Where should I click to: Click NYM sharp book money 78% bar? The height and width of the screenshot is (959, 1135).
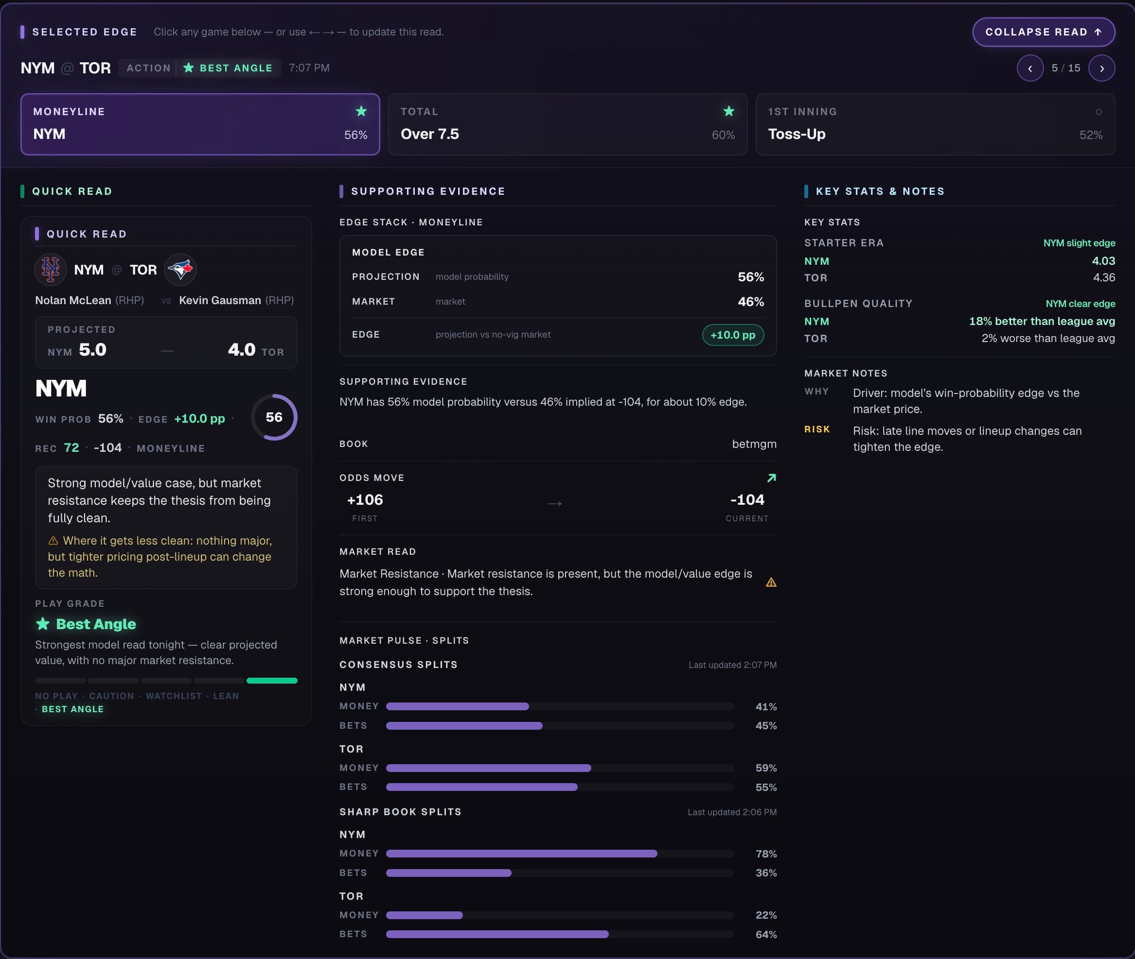click(560, 854)
